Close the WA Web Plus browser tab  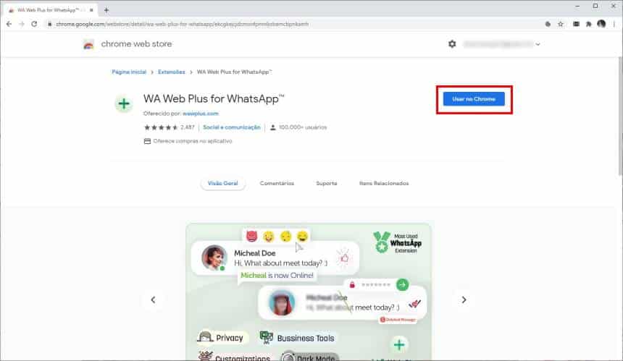[91, 10]
